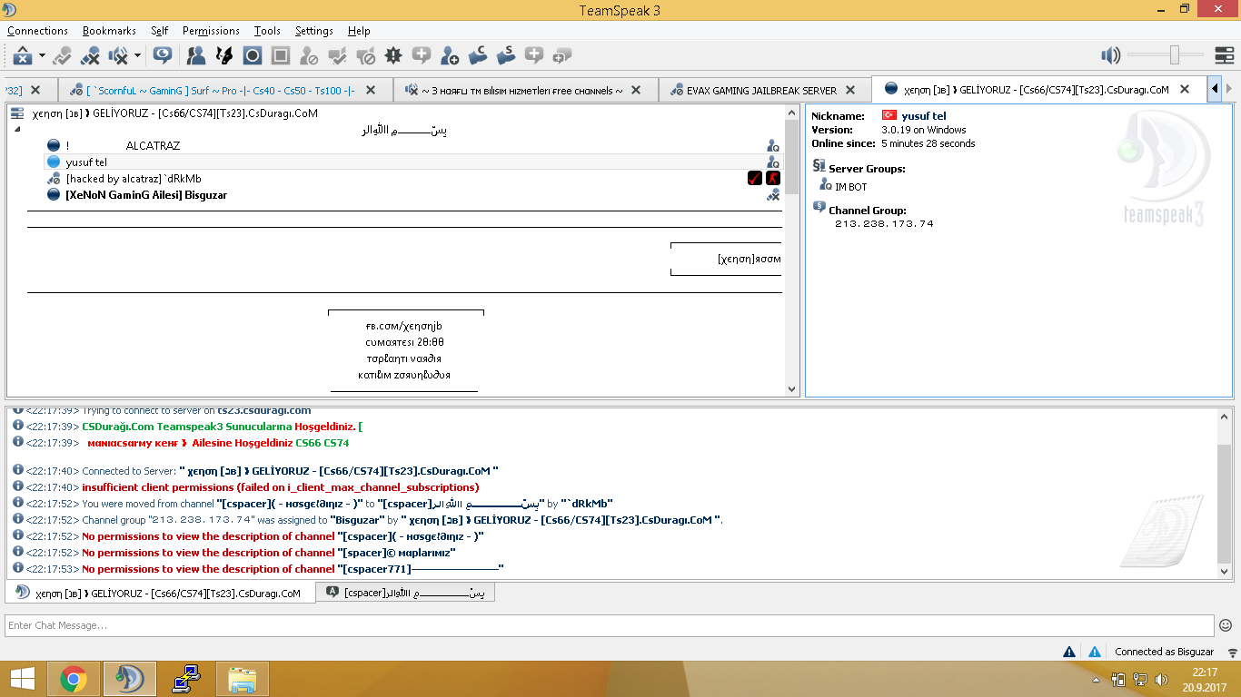Screen dimensions: 1241x697
Task: Click the loudspeaker icon beside the volume slider
Action: coord(1110,55)
